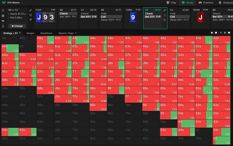The image size is (233, 146).
Task: Switch to the Ranges tab
Action: point(30,33)
